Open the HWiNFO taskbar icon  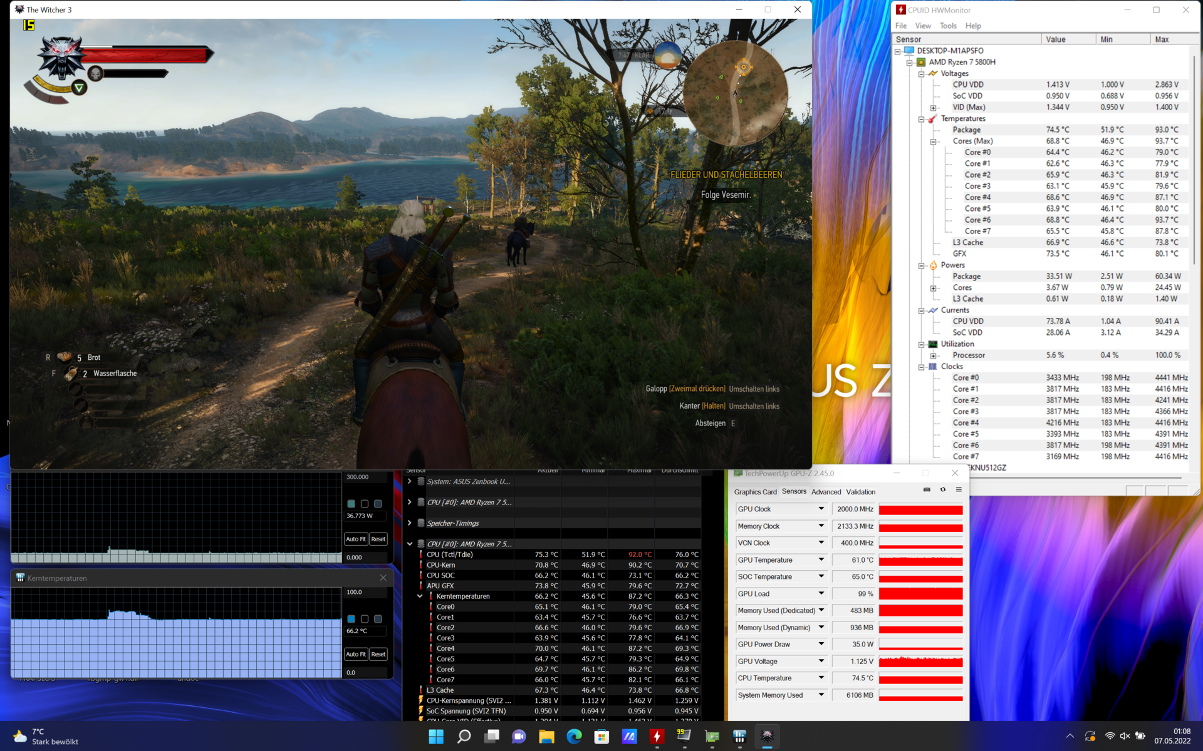point(739,737)
